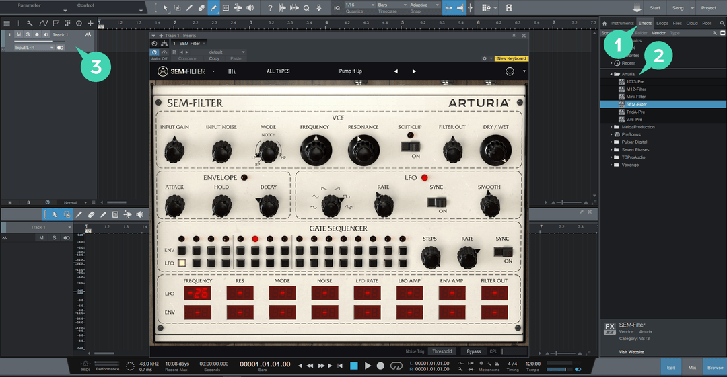Open the SEM-Filter preset library icon
Image resolution: width=727 pixels, height=377 pixels.
[x=232, y=71]
